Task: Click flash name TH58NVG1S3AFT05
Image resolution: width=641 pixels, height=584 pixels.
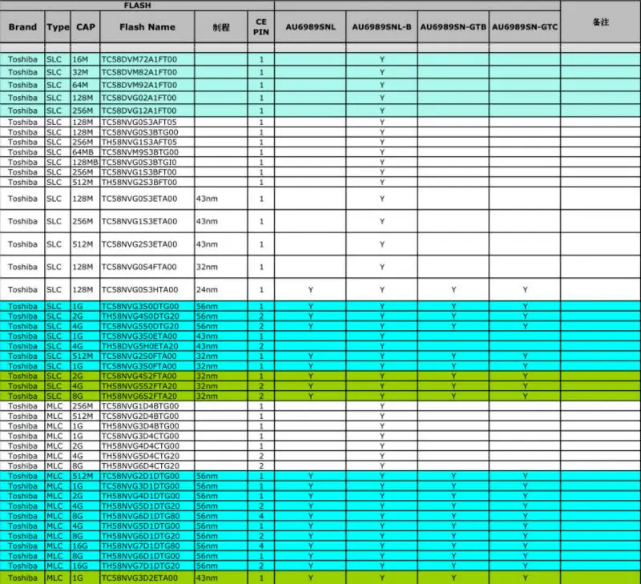Action: [139, 143]
